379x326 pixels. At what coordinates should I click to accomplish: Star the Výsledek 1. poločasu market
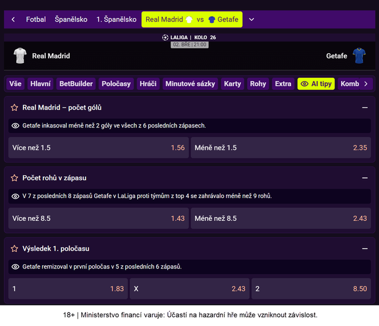pos(14,249)
